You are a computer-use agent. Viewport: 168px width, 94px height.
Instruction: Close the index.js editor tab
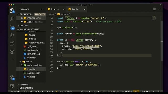click(64, 9)
